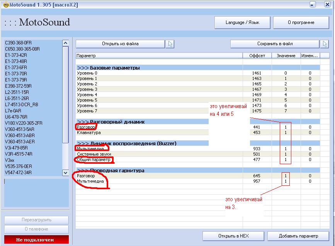Select the Уровень 0 row
The image size is (335, 246).
pyautogui.click(x=198, y=73)
